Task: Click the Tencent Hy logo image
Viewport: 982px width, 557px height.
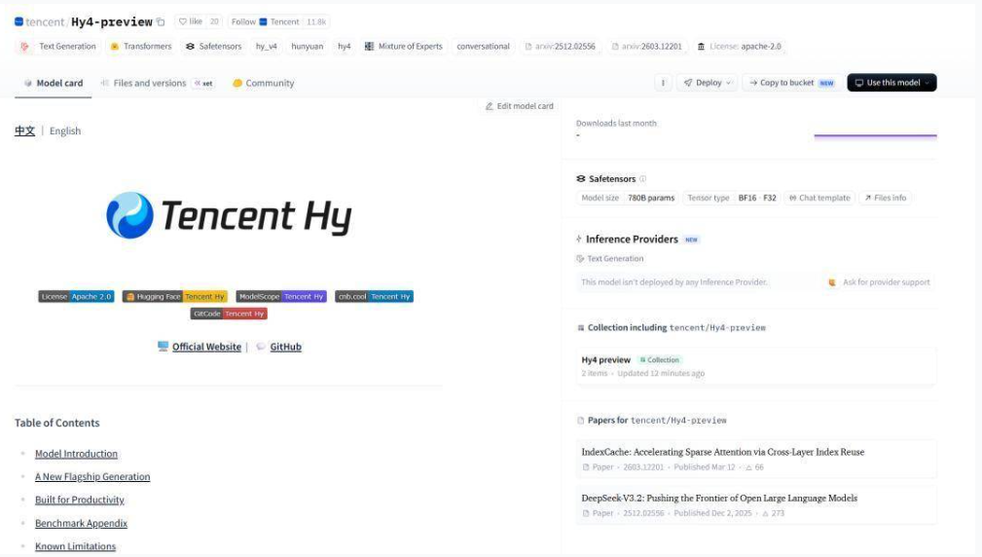Action: pos(229,215)
